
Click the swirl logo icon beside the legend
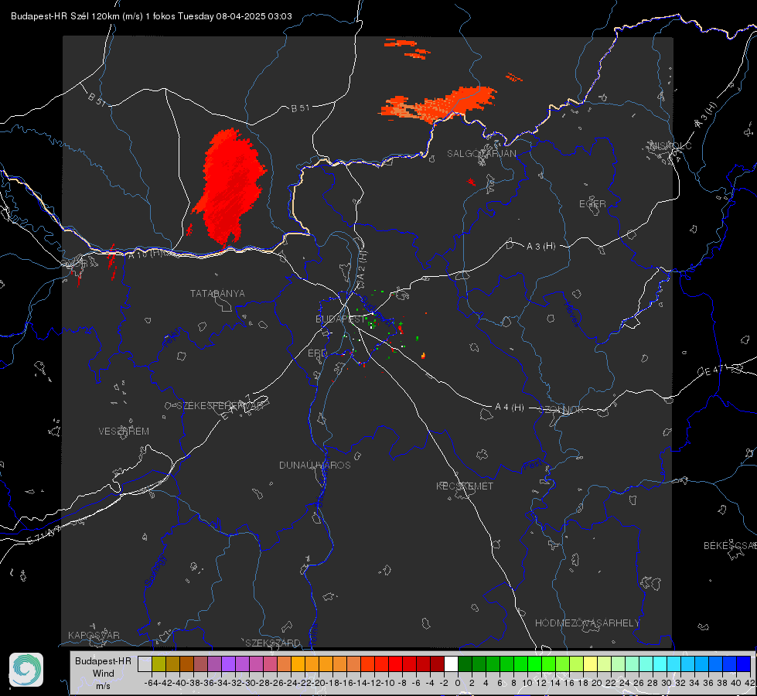(26, 670)
